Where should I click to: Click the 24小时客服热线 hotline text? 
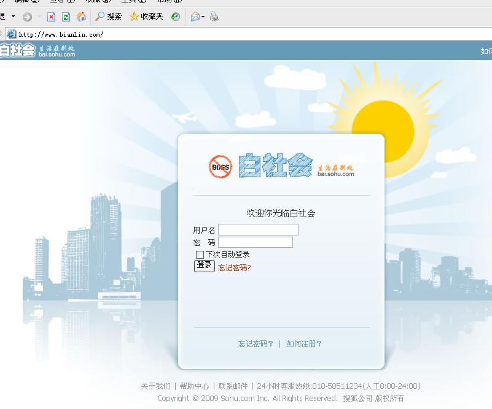click(x=338, y=386)
